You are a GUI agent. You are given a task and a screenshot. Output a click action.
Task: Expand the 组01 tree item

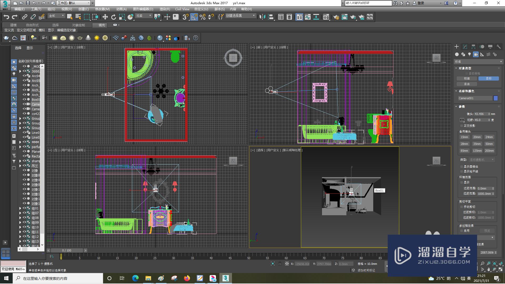point(20,208)
